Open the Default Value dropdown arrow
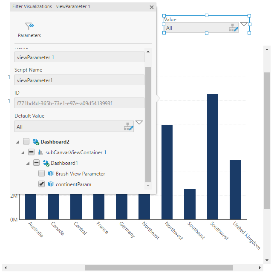The image size is (274, 279). [x=139, y=123]
